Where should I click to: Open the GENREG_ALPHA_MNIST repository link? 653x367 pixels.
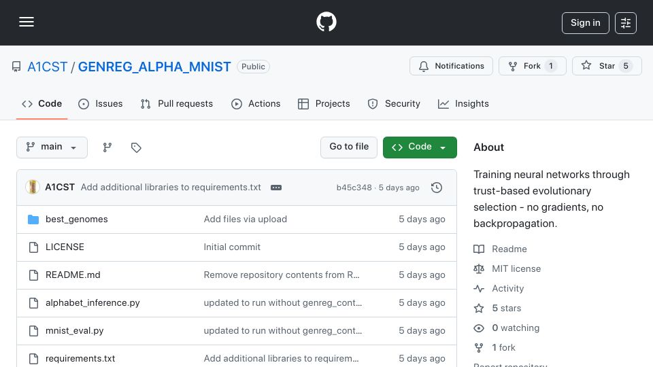tap(154, 67)
